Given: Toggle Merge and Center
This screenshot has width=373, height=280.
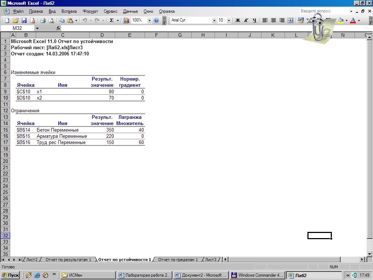Looking at the screenshot, I should [290, 20].
